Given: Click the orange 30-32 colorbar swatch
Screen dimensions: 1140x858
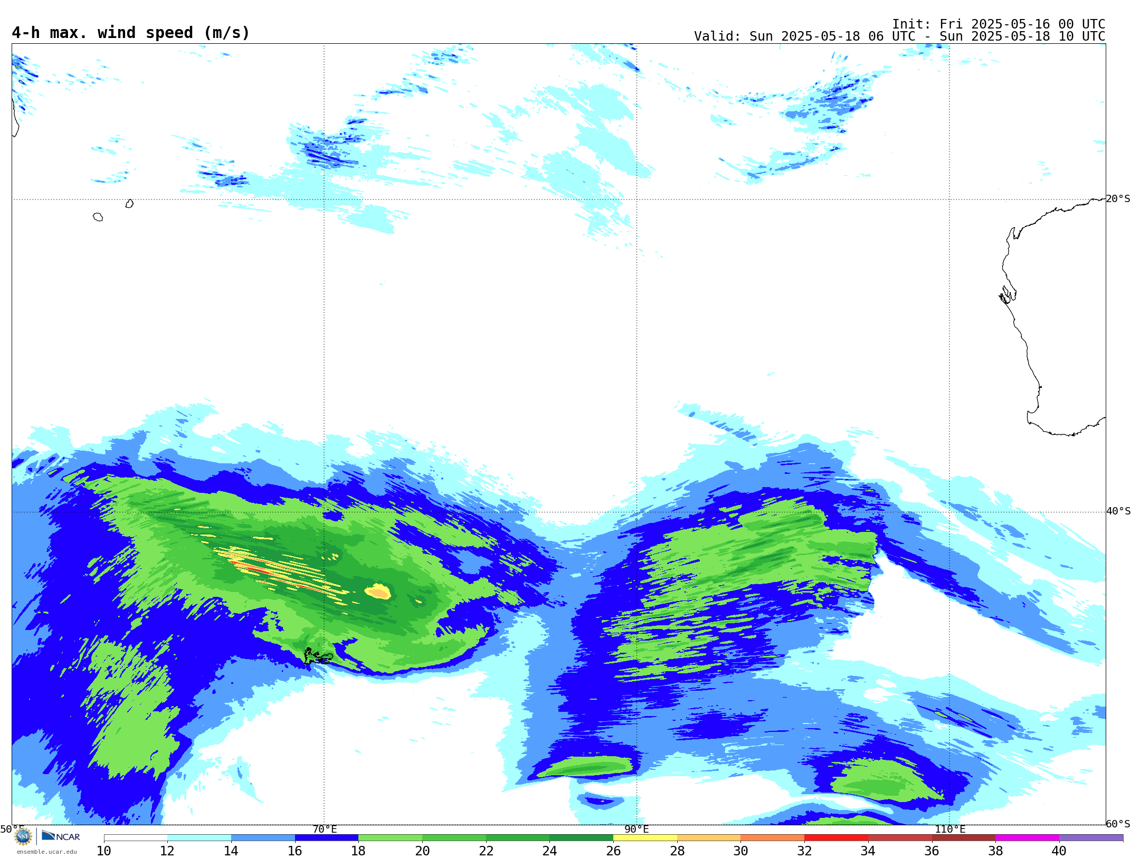Looking at the screenshot, I should [x=773, y=837].
